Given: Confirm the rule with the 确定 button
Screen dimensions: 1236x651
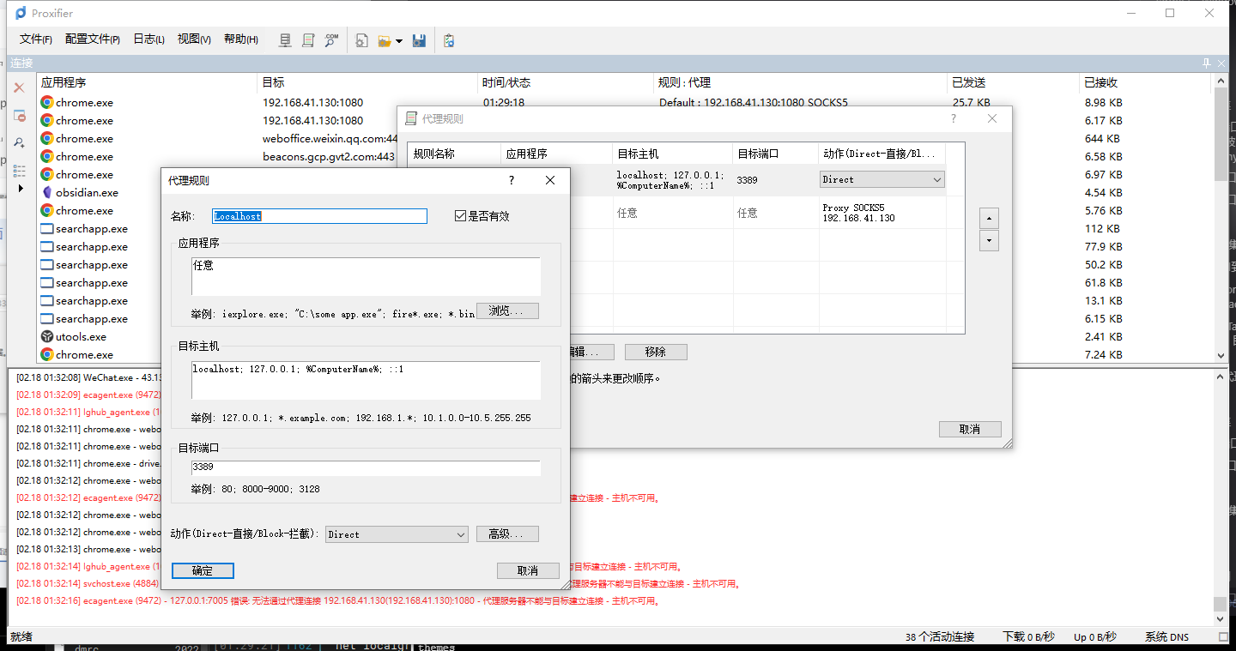Looking at the screenshot, I should 203,570.
